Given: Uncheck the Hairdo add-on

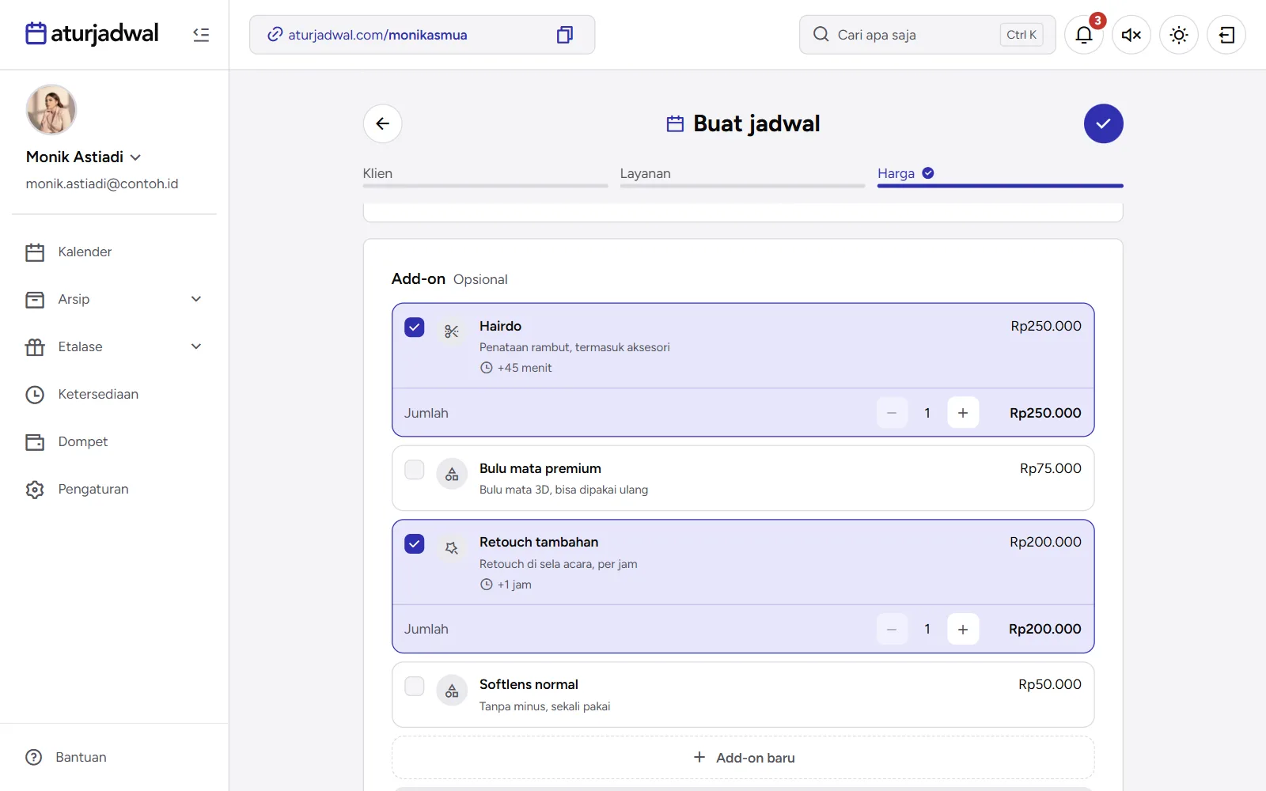Looking at the screenshot, I should tap(415, 327).
